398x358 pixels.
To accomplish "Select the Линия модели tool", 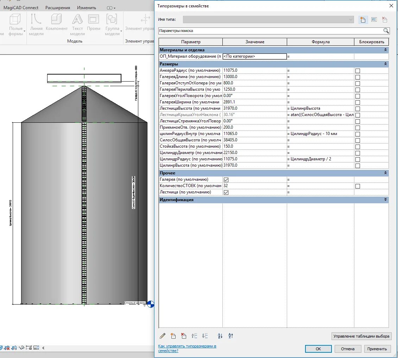I will tap(36, 25).
